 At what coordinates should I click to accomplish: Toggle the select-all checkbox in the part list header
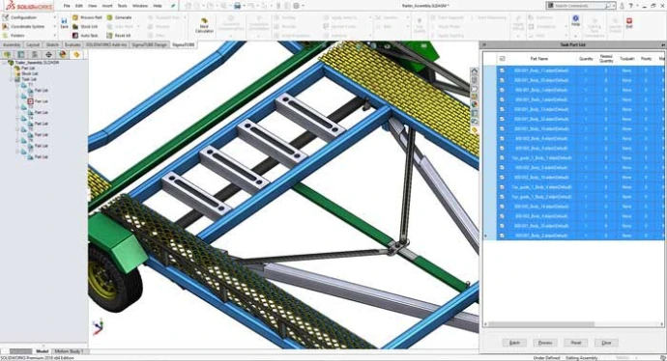pos(502,59)
